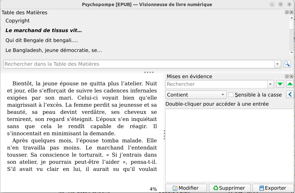Click the 'Mises en évidence' panel title
The height and width of the screenshot is (193, 295).
[189, 76]
